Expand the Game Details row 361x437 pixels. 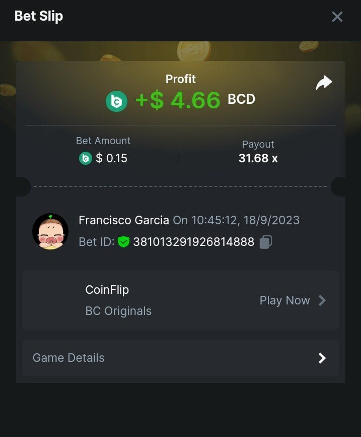(181, 358)
